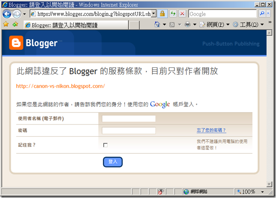Expand the Home button dropdown arrow
Image resolution: width=276 pixels, height=198 pixels.
pos(165,24)
